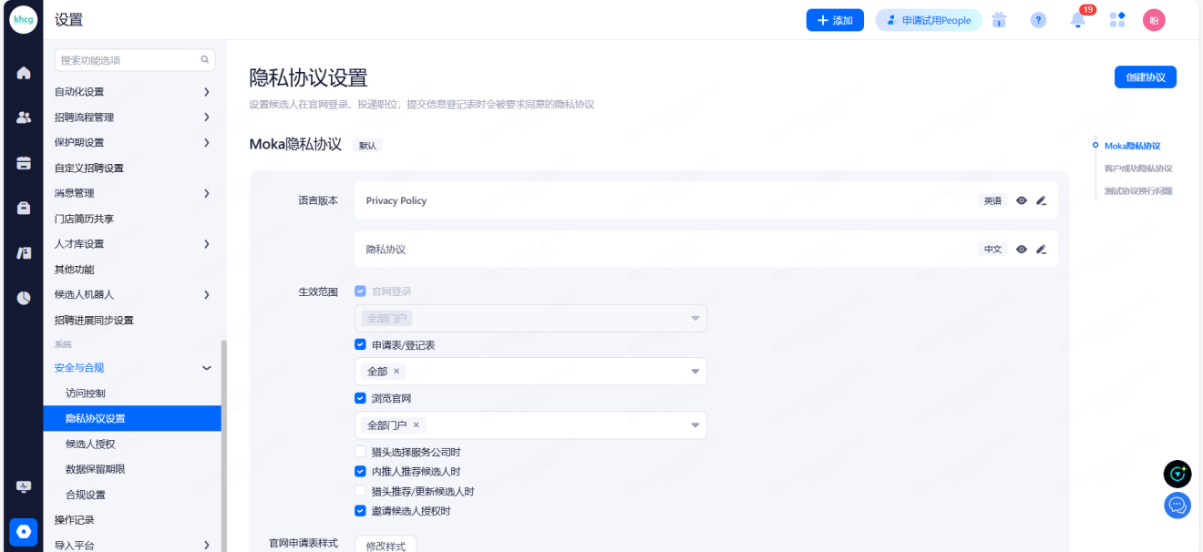Select 访问控制 in the settings menu
Image resolution: width=1203 pixels, height=552 pixels.
86,394
